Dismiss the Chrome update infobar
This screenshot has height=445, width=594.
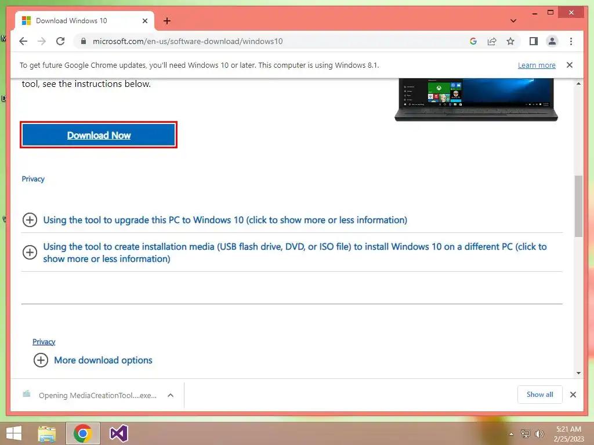(570, 65)
